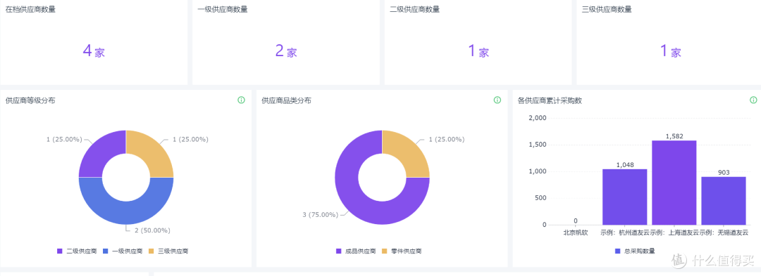
Task: Click 三级供应商数量 card value 1家
Action: tap(670, 51)
